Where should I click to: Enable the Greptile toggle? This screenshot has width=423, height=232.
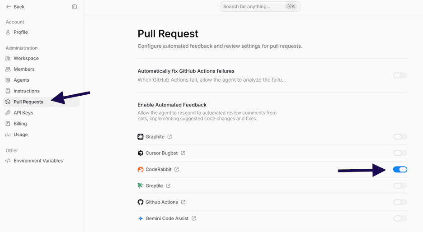click(400, 186)
